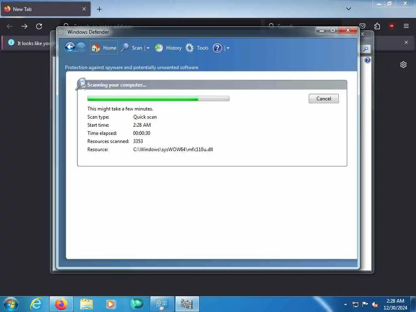Click the time elapsed 00:00:30 value
The image size is (416, 312).
point(141,133)
